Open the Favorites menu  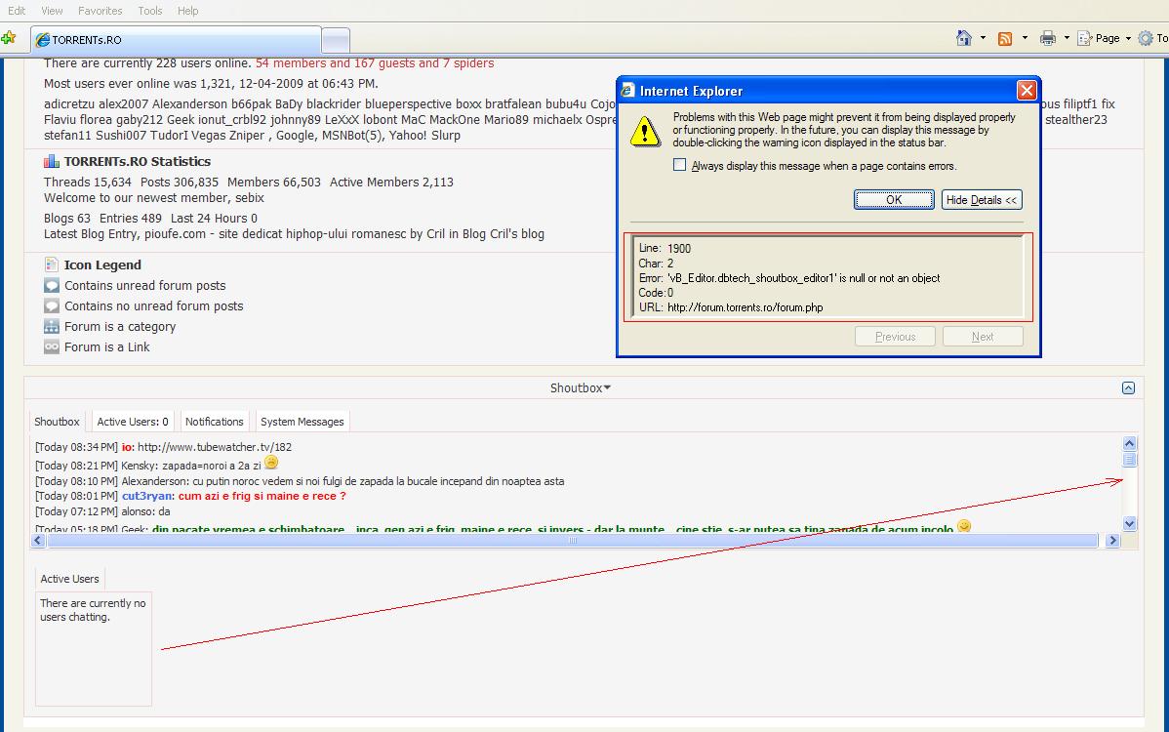[x=100, y=11]
